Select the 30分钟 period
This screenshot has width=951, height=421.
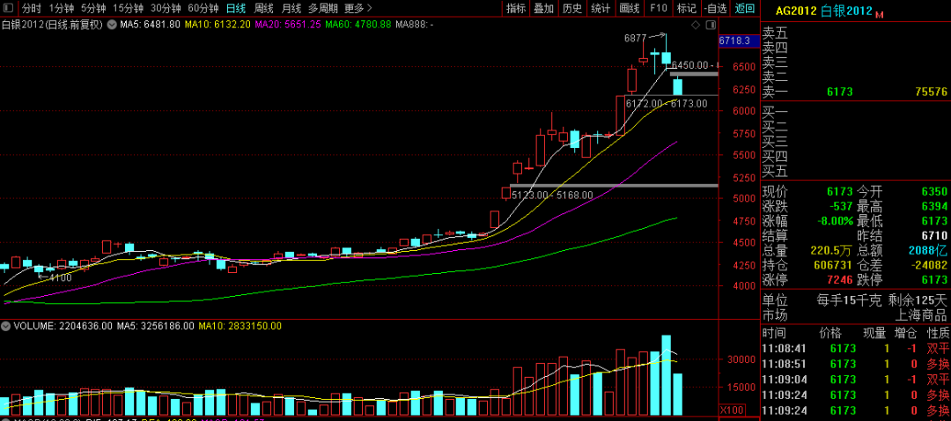tap(166, 9)
